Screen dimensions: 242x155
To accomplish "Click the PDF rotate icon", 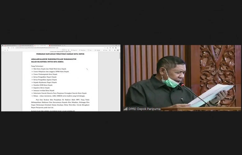I will coord(66,50).
